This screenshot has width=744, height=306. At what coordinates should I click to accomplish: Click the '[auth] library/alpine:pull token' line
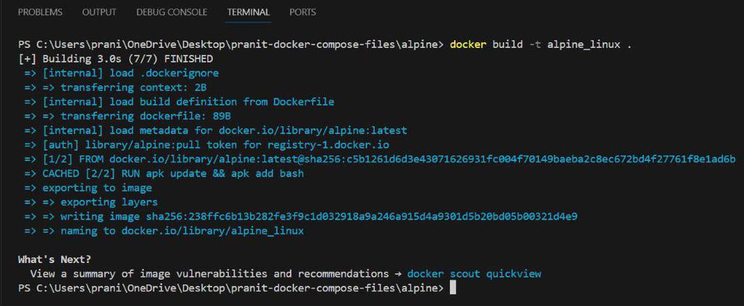(x=206, y=145)
